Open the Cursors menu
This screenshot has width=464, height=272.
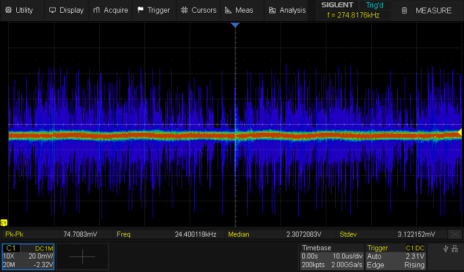(198, 10)
